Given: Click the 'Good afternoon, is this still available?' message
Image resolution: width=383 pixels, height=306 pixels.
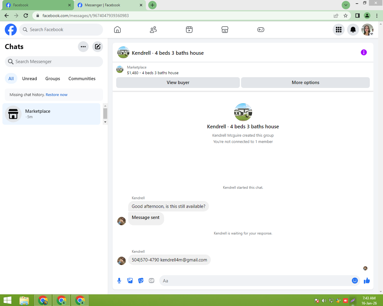Looking at the screenshot, I should [169, 206].
